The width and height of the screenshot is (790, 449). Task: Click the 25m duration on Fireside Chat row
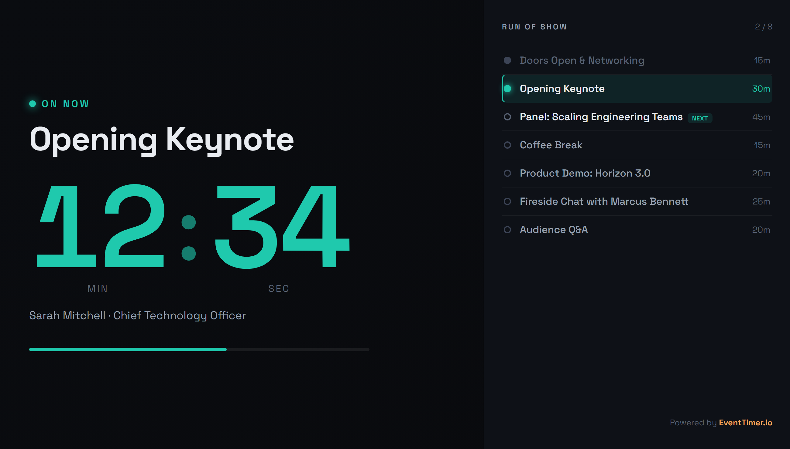pos(761,202)
